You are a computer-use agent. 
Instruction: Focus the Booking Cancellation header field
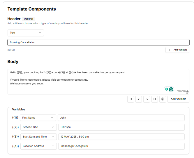[x=98, y=42]
